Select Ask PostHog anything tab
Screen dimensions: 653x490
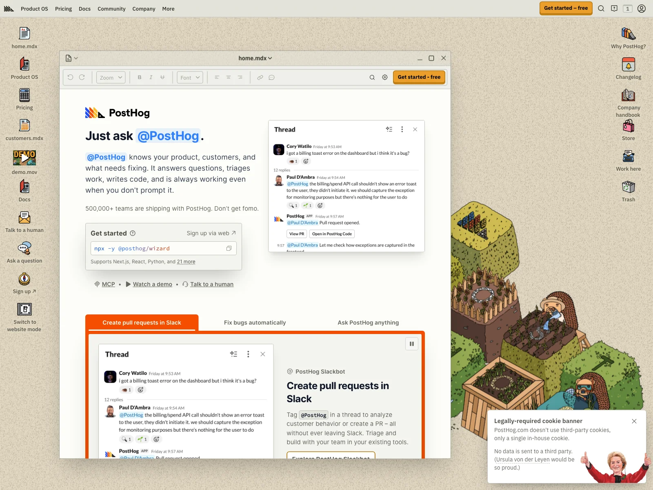368,323
